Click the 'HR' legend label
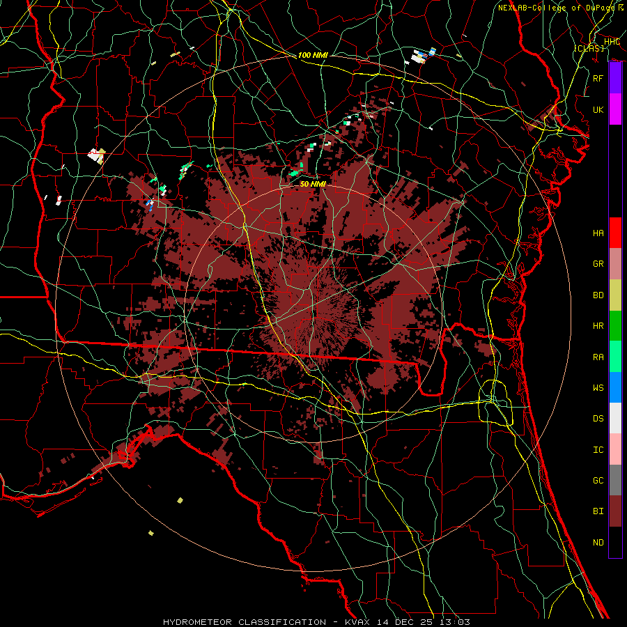Image resolution: width=627 pixels, height=627 pixels. (x=598, y=326)
